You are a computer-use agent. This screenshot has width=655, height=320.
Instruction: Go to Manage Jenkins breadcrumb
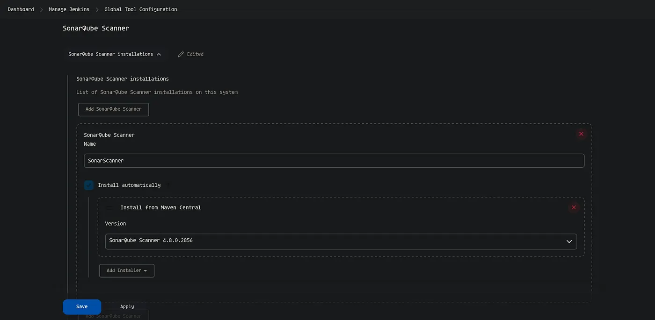click(69, 9)
